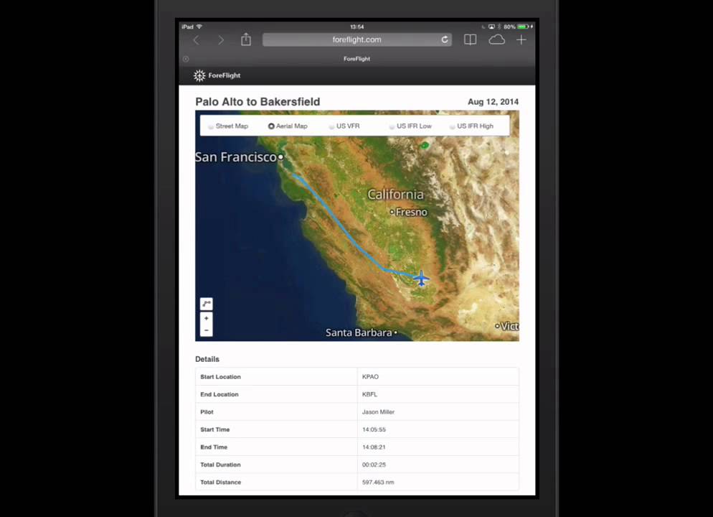Select the Street Map radio option

point(227,126)
